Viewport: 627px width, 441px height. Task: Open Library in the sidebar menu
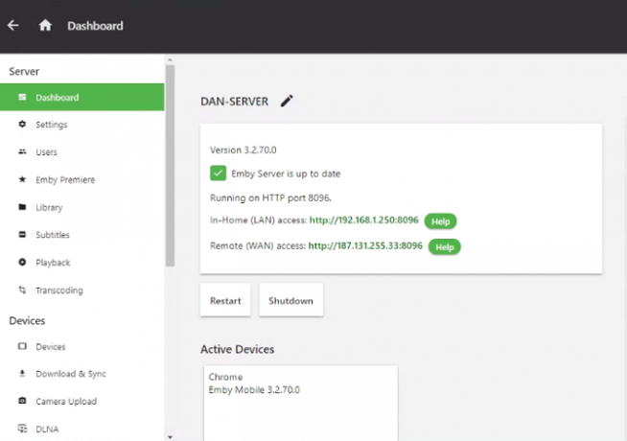82,207
